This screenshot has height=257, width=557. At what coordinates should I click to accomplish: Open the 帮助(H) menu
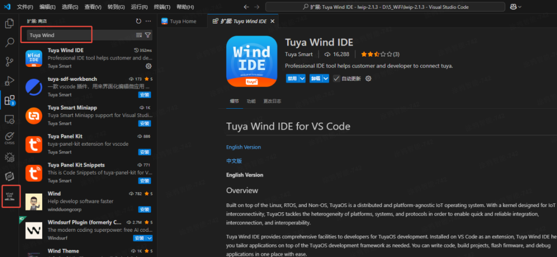coord(185,7)
